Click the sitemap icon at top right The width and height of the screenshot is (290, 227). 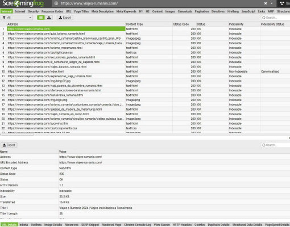[x=282, y=3]
